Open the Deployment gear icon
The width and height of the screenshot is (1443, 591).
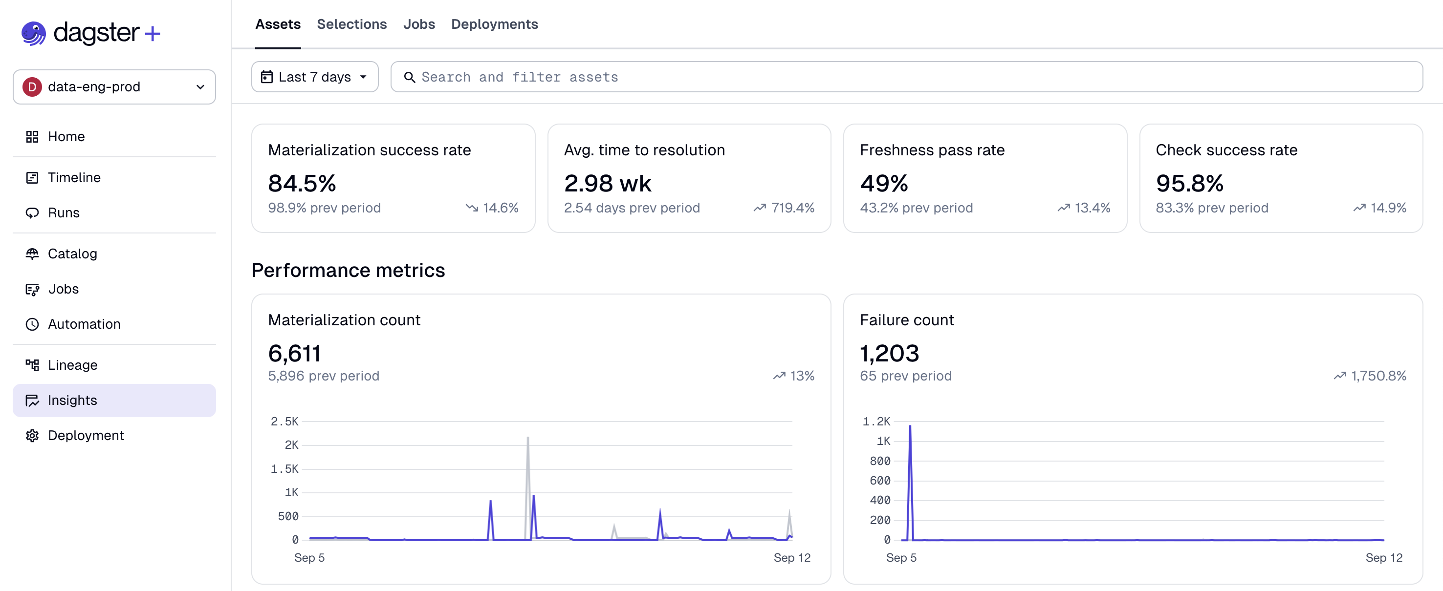32,435
